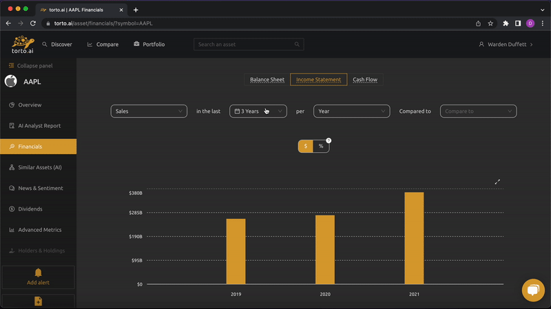The image size is (551, 309).
Task: Focus the Search an asset field
Action: 249,44
